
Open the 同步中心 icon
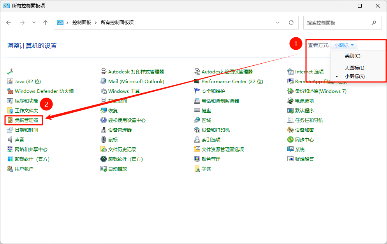(290, 140)
